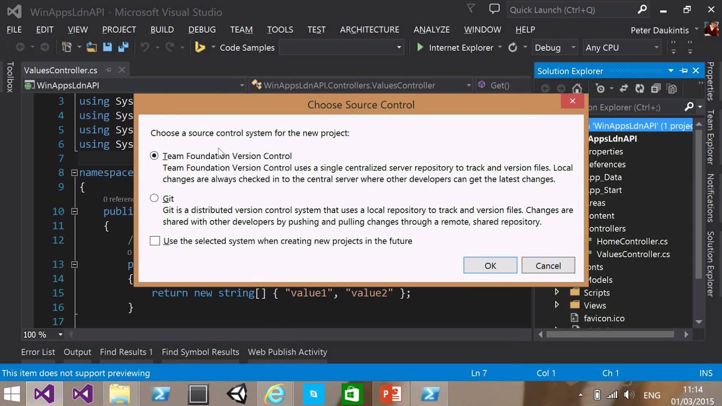Click the Bing Code Samples icon
This screenshot has height=406, width=722.
pyautogui.click(x=200, y=47)
